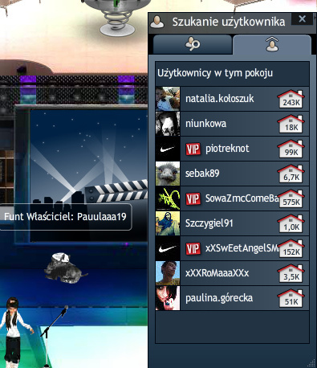
Task: Select user piotreknot in the list
Action: (x=232, y=149)
